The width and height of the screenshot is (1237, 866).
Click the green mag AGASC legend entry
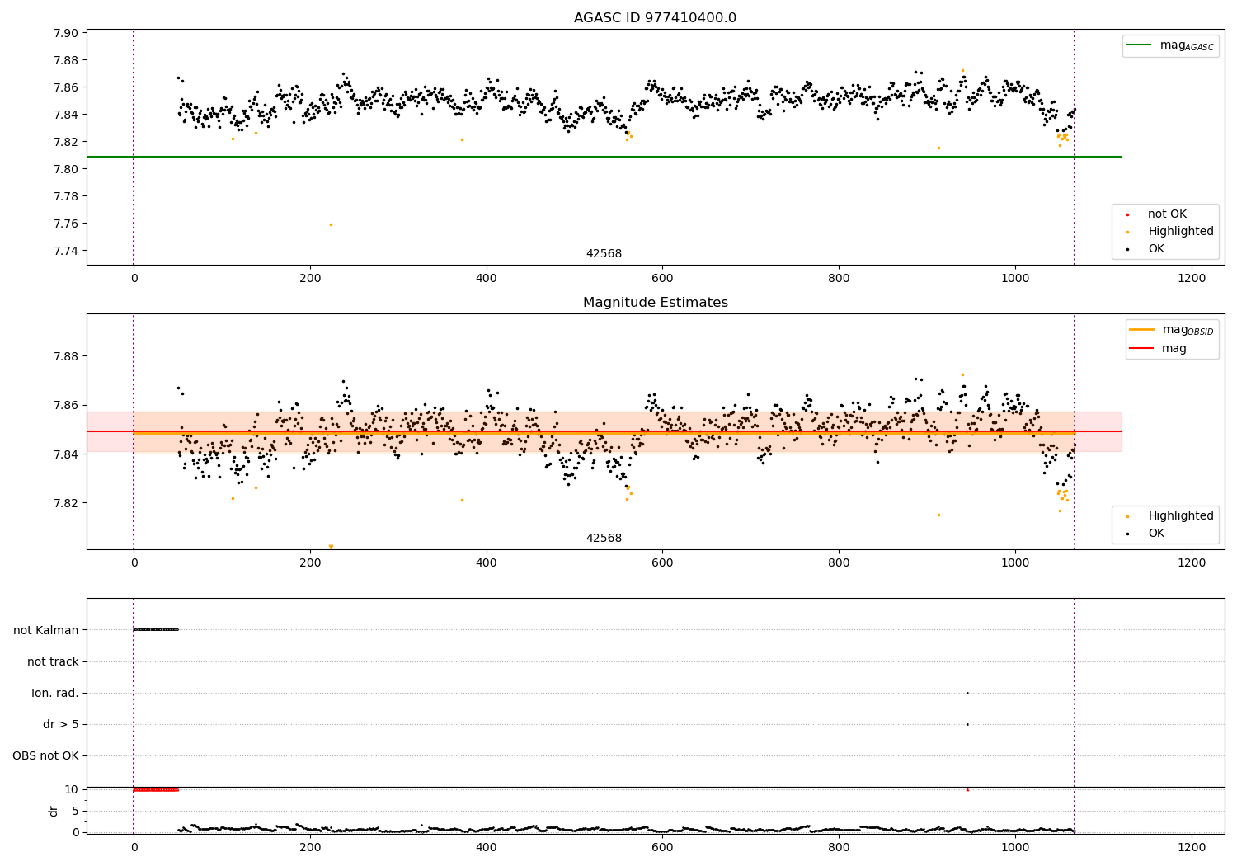coord(1170,45)
